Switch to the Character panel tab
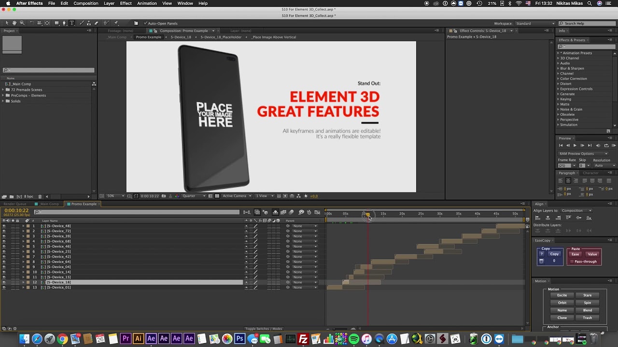618x347 pixels. 590,173
